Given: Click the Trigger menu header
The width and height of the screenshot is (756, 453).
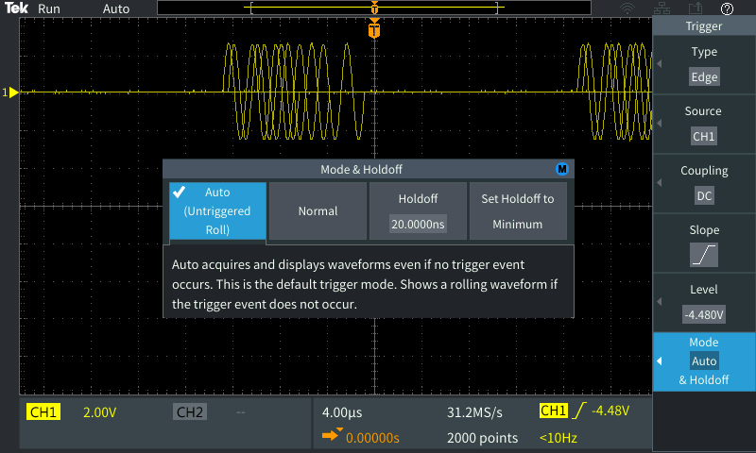Looking at the screenshot, I should pyautogui.click(x=704, y=26).
